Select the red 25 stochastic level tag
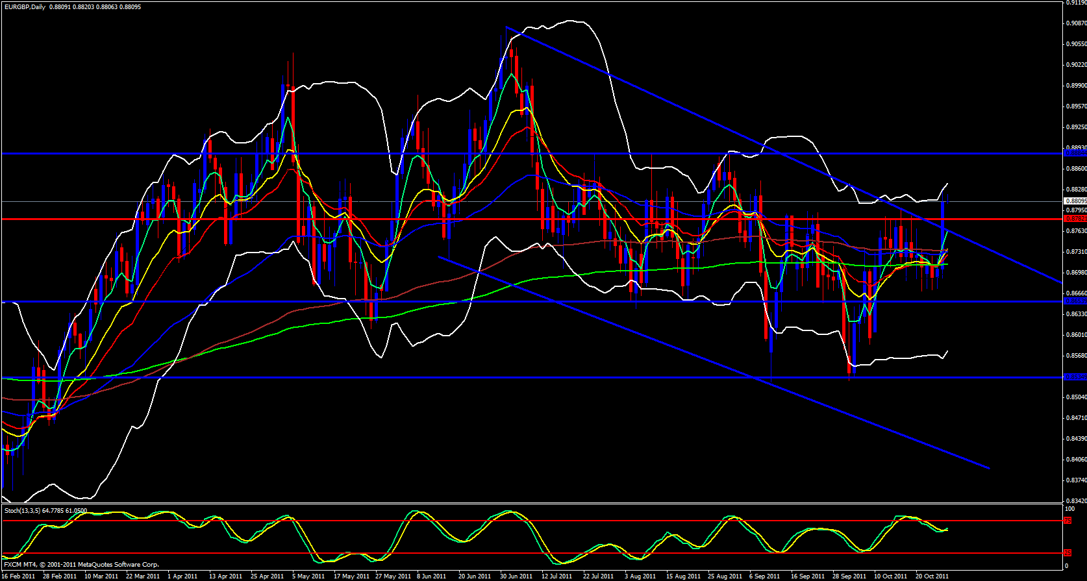 pos(1068,553)
